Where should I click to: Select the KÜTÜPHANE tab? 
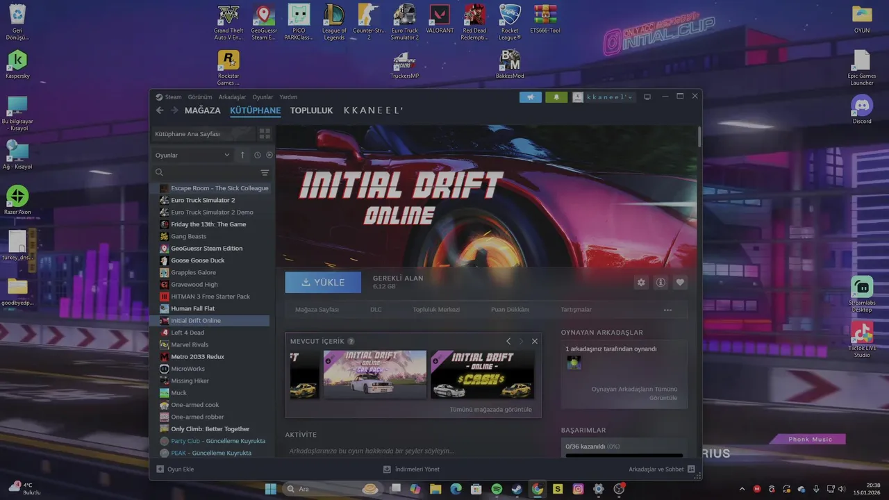(x=256, y=110)
